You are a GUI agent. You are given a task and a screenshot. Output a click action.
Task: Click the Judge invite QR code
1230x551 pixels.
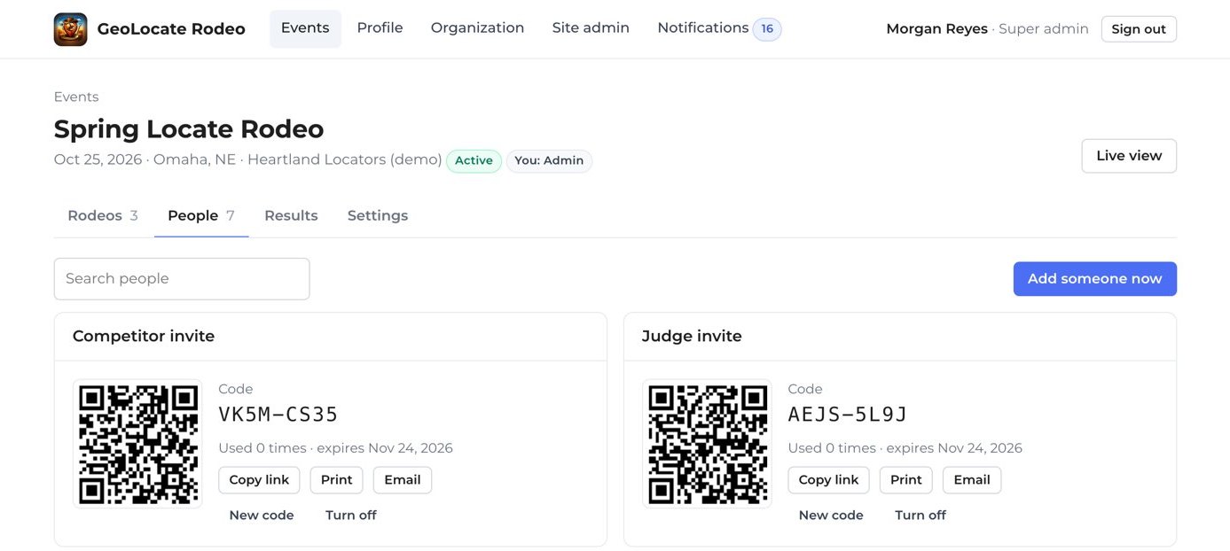(707, 444)
